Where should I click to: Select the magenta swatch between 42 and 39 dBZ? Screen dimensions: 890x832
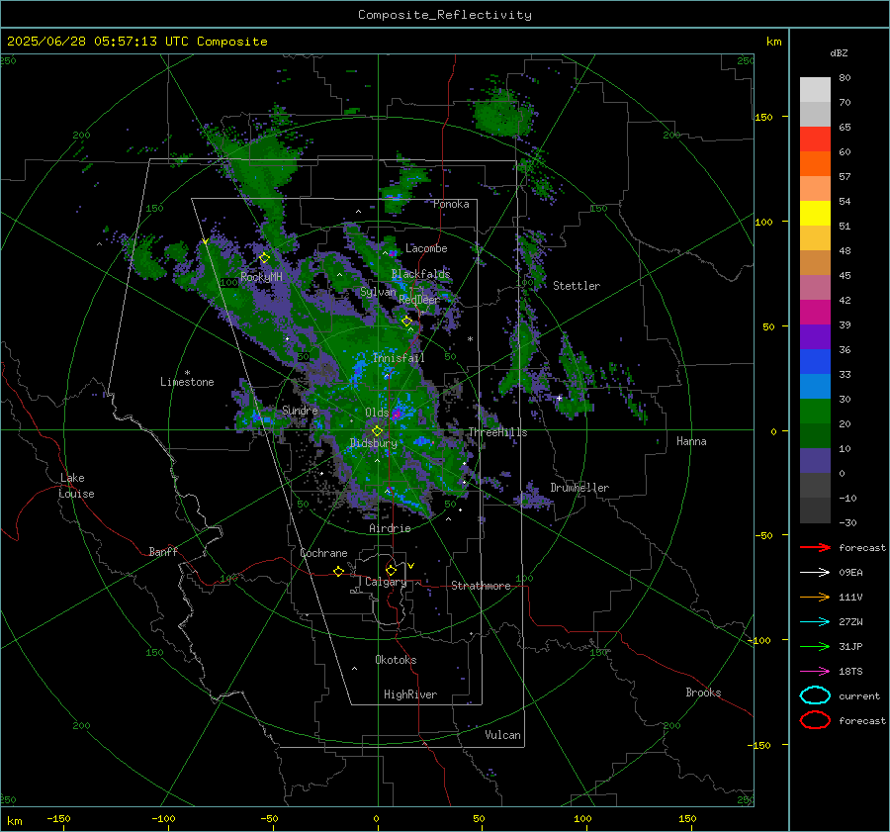point(815,312)
